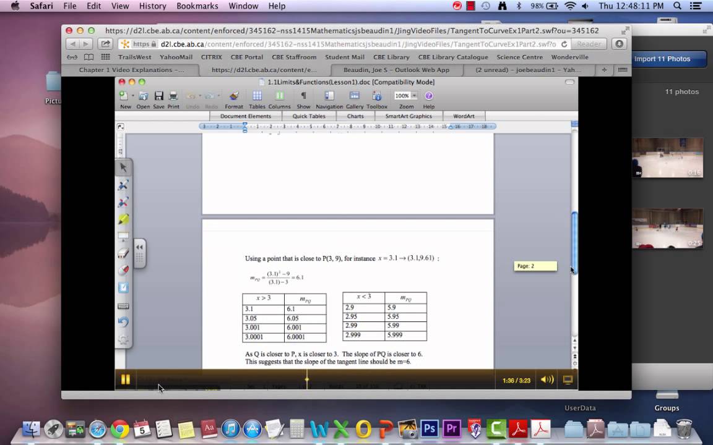Screen dimensions: 713x445
Task: Click the Tables grid icon
Action: 257,96
